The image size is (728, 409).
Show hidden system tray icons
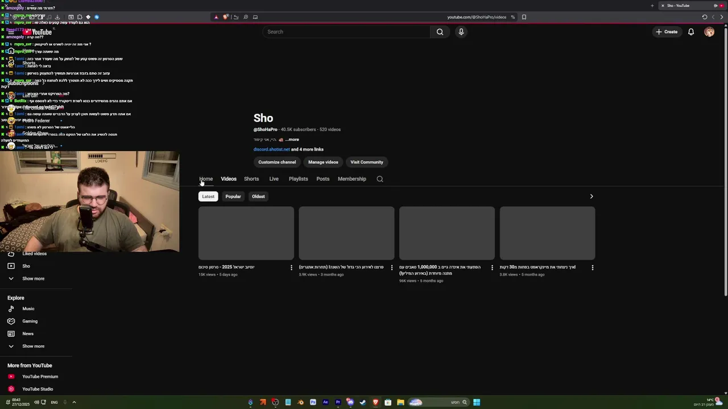pos(74,402)
